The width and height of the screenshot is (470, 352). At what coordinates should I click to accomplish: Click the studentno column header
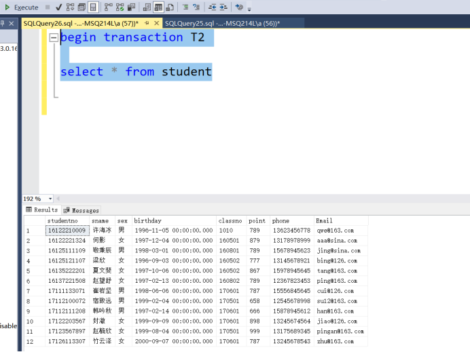[67, 220]
